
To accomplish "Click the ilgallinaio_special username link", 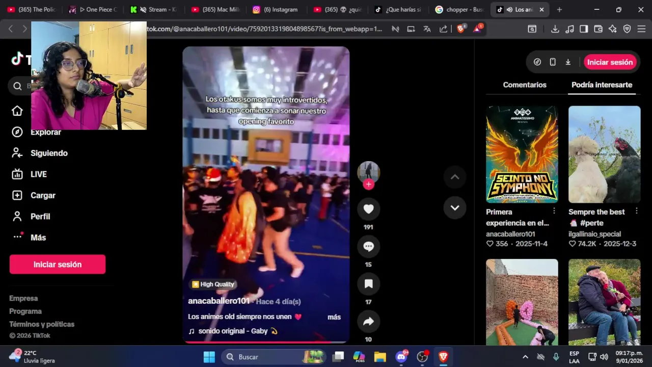I will click(594, 234).
